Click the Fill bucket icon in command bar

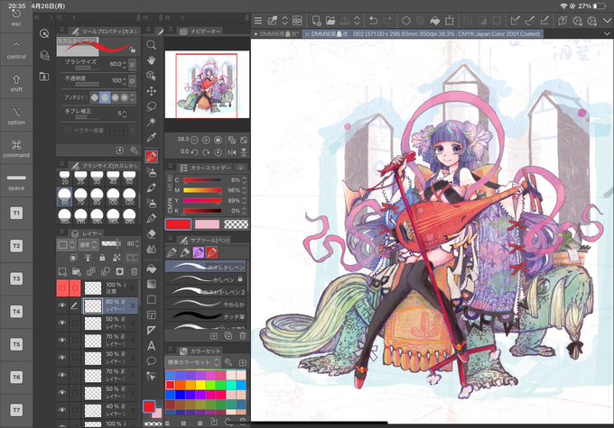tap(435, 21)
